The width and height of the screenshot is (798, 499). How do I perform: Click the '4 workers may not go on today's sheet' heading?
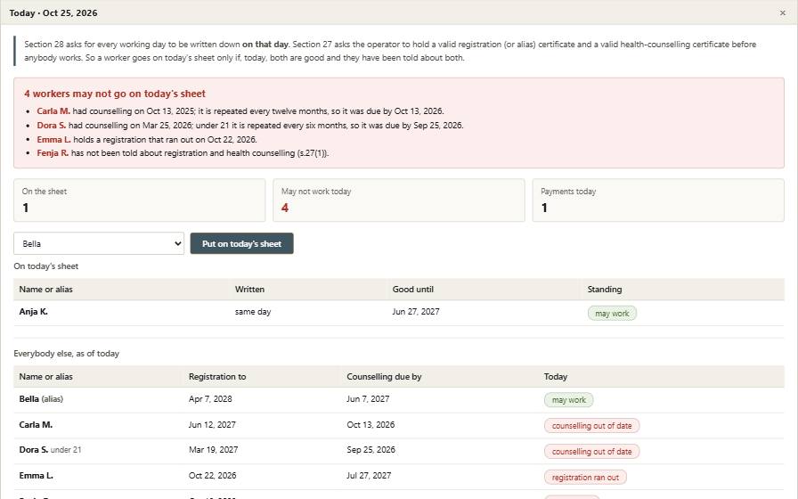pyautogui.click(x=115, y=94)
